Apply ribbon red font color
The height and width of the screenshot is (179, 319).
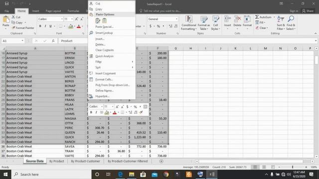pyautogui.click(x=79, y=26)
